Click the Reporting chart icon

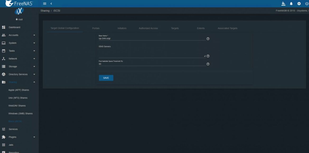(x=3, y=152)
